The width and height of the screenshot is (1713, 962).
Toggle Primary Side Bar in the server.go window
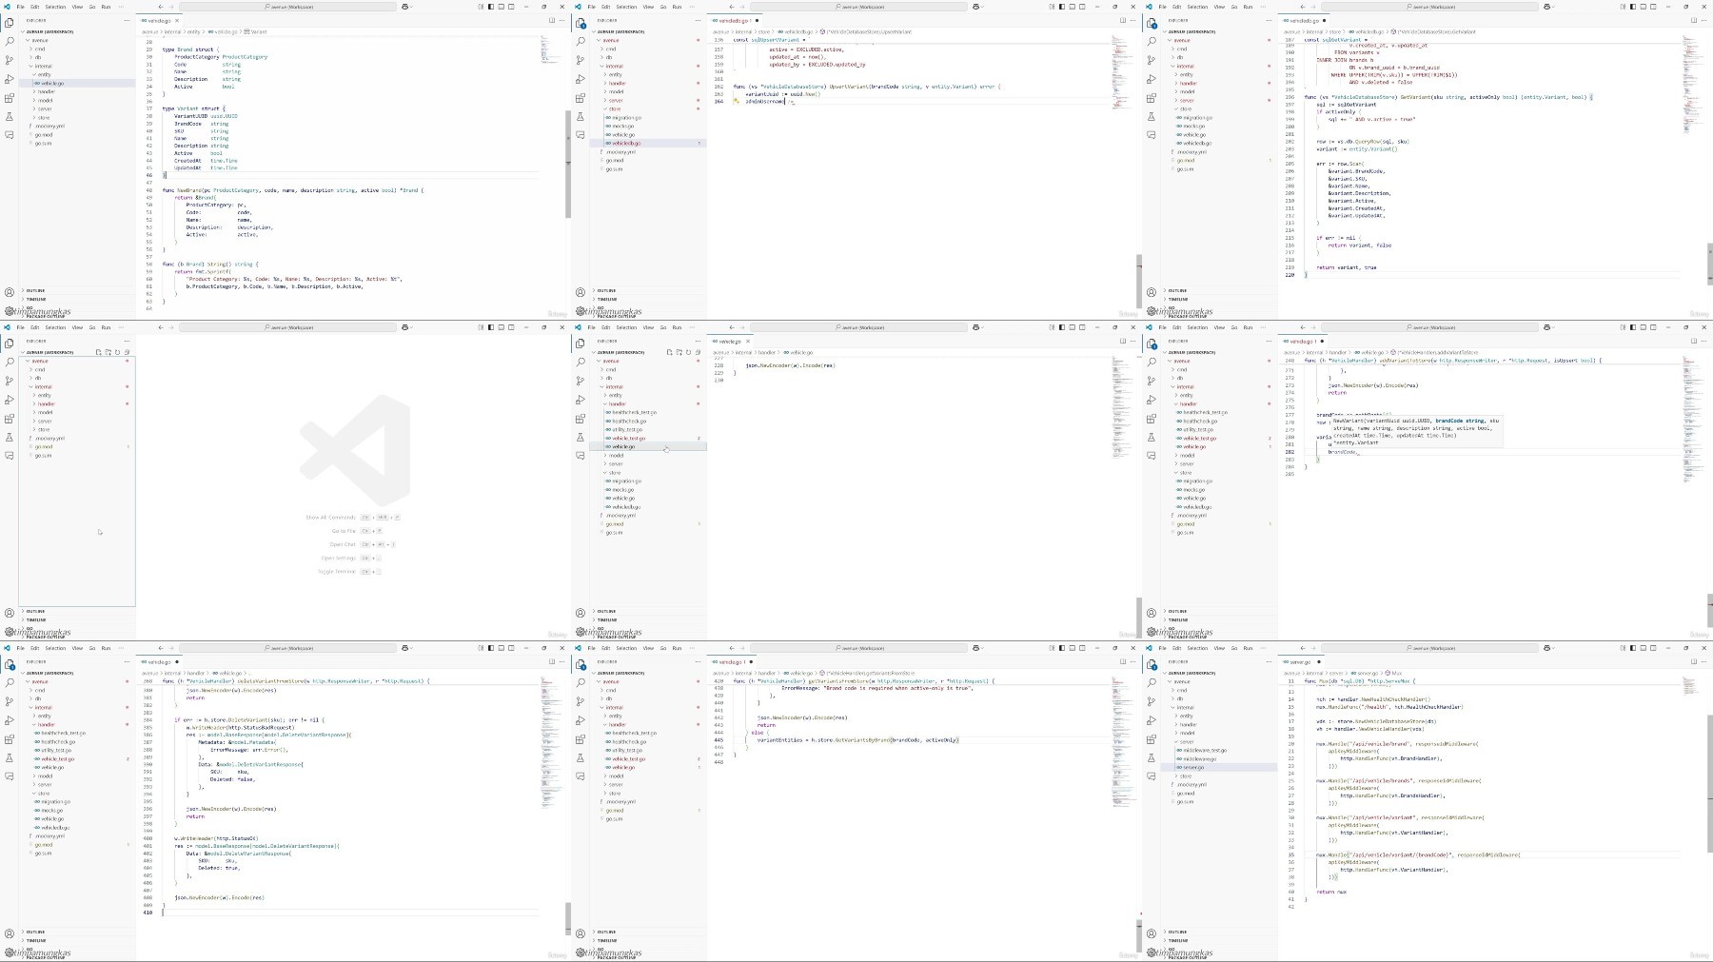point(1633,648)
